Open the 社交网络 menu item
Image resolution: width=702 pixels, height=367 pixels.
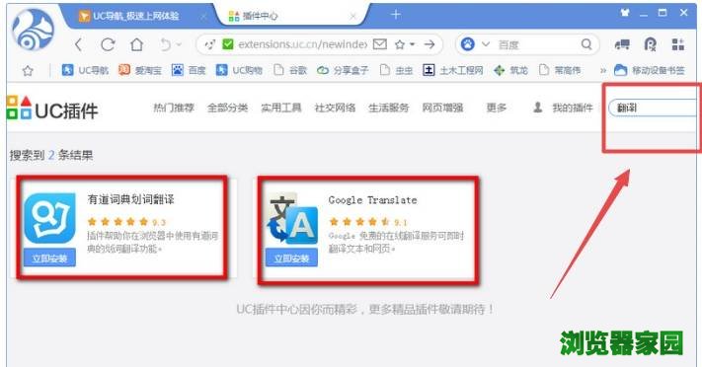335,108
